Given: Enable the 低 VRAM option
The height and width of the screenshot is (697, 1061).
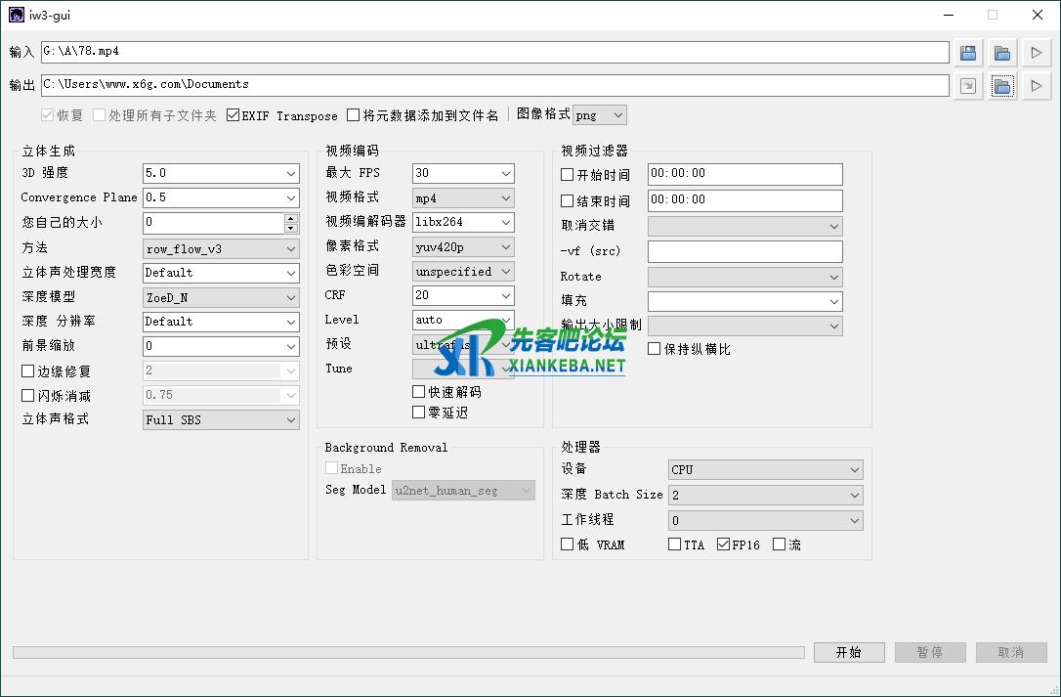Looking at the screenshot, I should coord(568,545).
